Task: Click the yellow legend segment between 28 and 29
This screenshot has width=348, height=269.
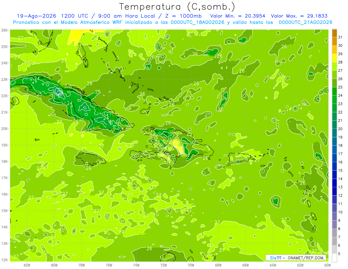Action: pyautogui.click(x=335, y=58)
